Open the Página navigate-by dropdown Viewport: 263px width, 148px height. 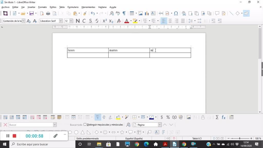click(x=159, y=125)
